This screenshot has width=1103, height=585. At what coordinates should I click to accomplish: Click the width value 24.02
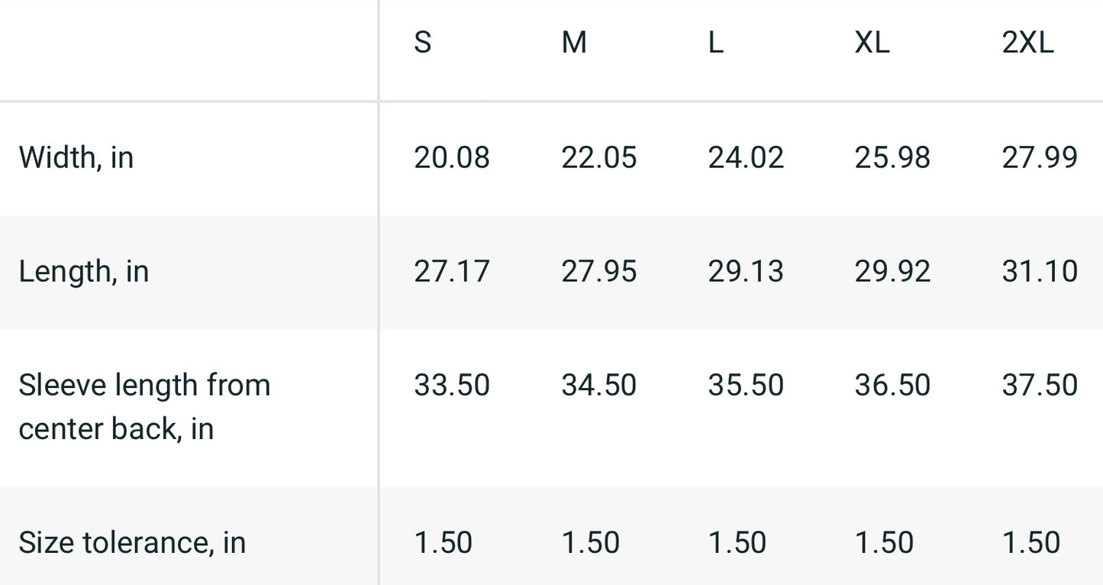coord(746,157)
